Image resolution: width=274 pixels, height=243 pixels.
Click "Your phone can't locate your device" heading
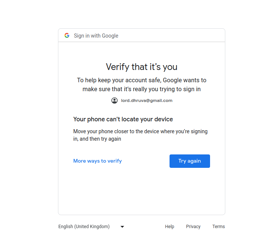click(x=123, y=119)
